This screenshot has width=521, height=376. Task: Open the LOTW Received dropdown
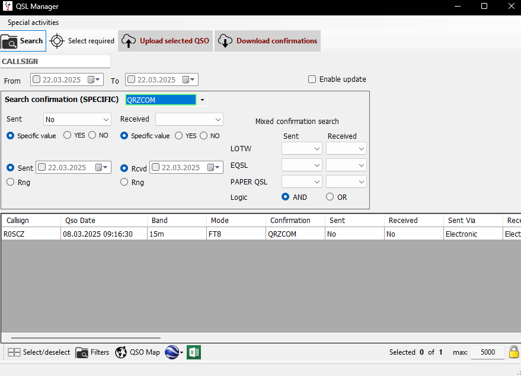click(x=346, y=149)
